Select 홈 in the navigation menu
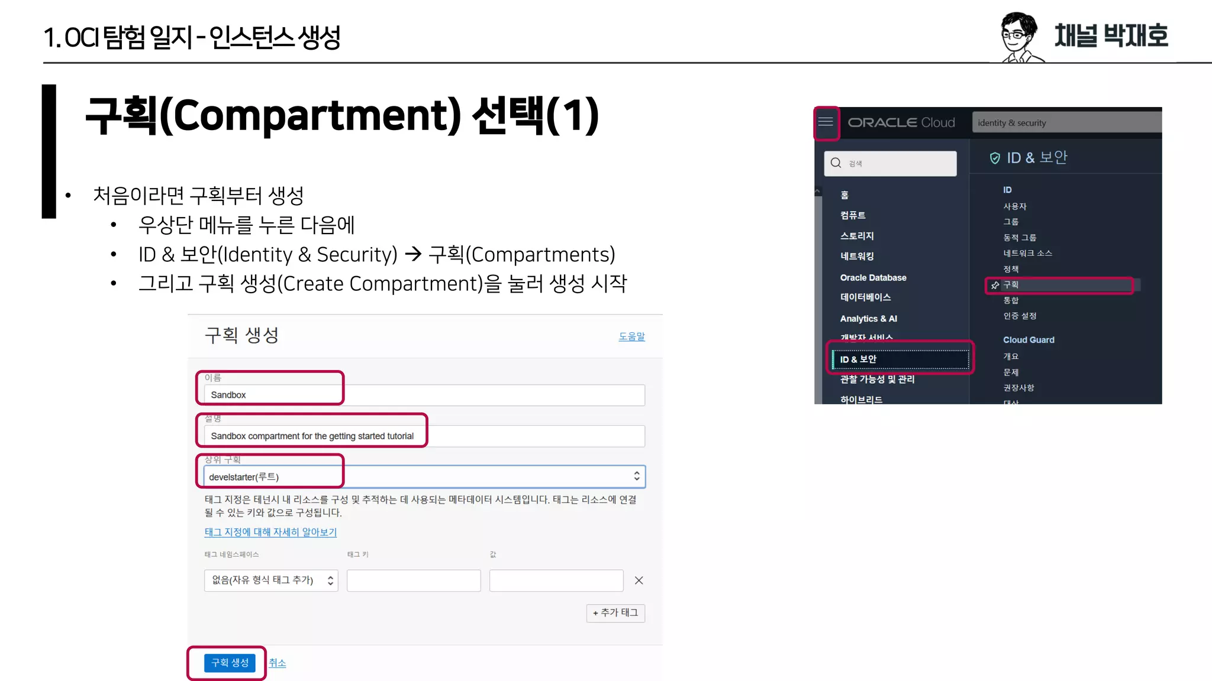Screen dimensions: 1212x681 point(844,195)
